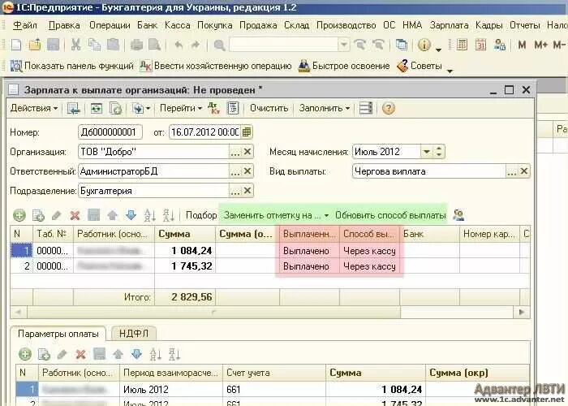Click the Cut scissors icon
This screenshot has width=568, height=406.
(75, 45)
